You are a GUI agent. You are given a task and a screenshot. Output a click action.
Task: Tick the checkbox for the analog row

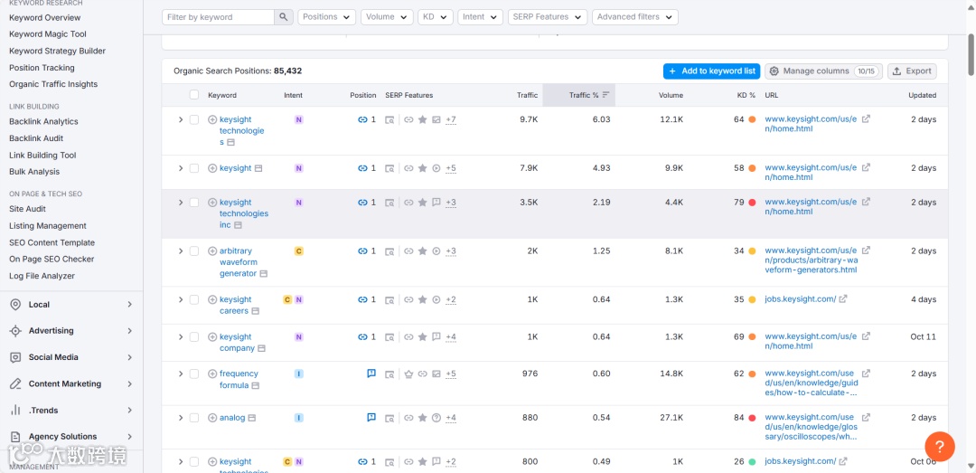194,418
